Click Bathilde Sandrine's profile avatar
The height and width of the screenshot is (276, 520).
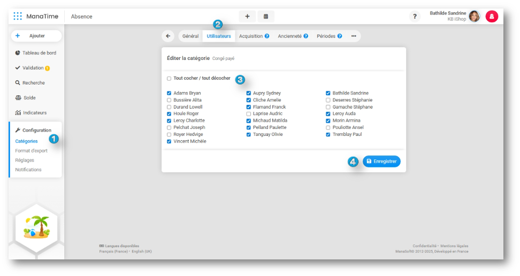(475, 16)
